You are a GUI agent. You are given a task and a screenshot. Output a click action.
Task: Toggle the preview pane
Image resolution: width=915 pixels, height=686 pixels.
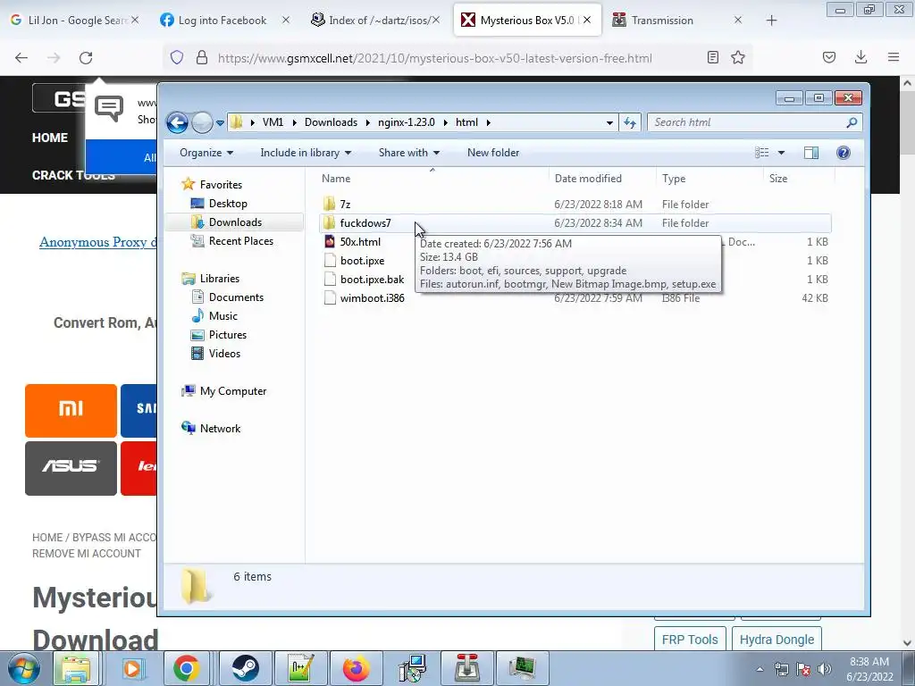811,153
